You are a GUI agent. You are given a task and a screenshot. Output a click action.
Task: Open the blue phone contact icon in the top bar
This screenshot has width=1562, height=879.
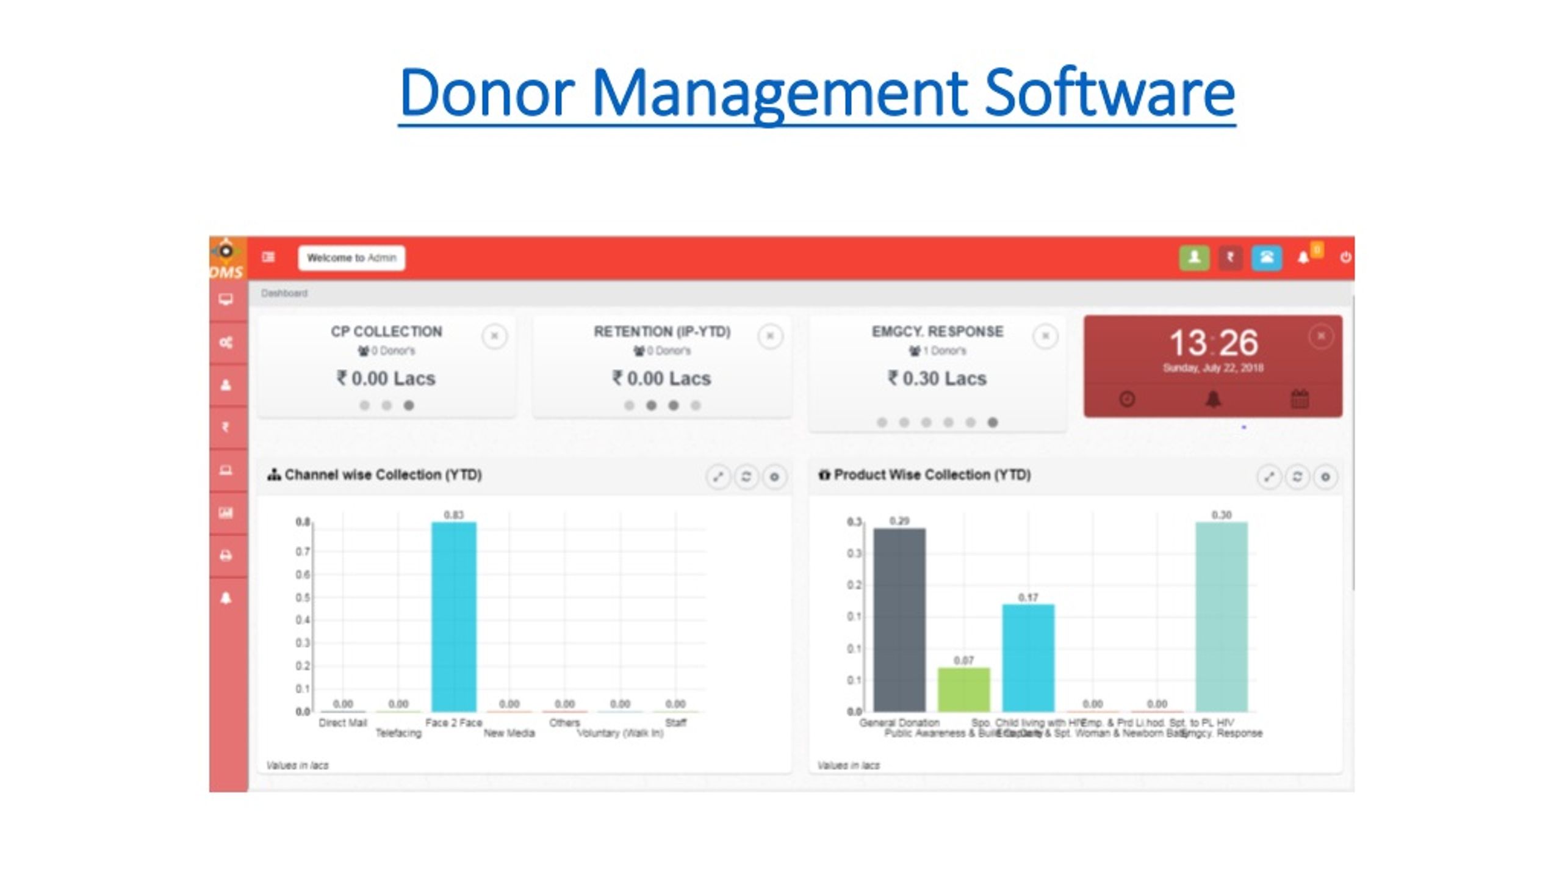[1267, 258]
